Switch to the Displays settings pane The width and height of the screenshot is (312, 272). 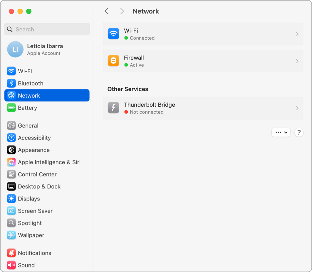tap(29, 199)
